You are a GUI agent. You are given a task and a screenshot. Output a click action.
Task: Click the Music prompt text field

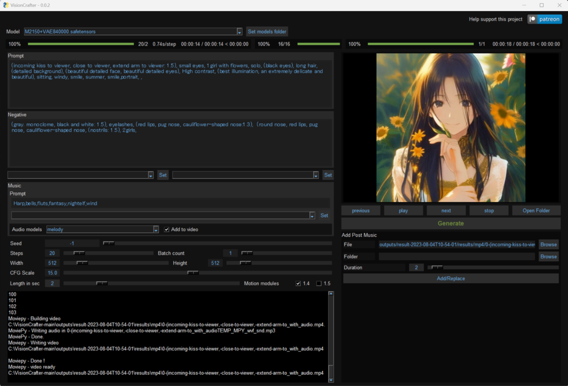click(x=170, y=203)
